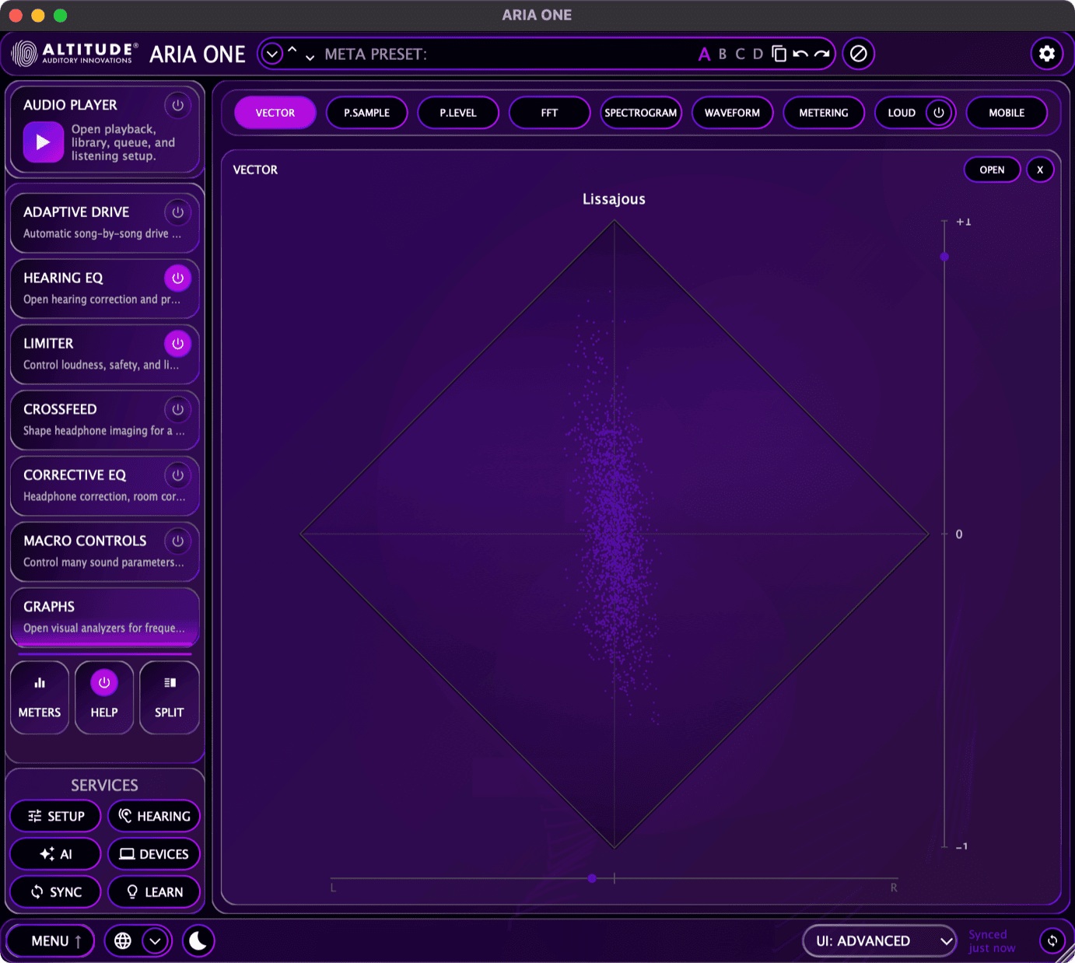Click the Altitude fingerprint logo
Screen dimensions: 1075x963
(x=25, y=54)
